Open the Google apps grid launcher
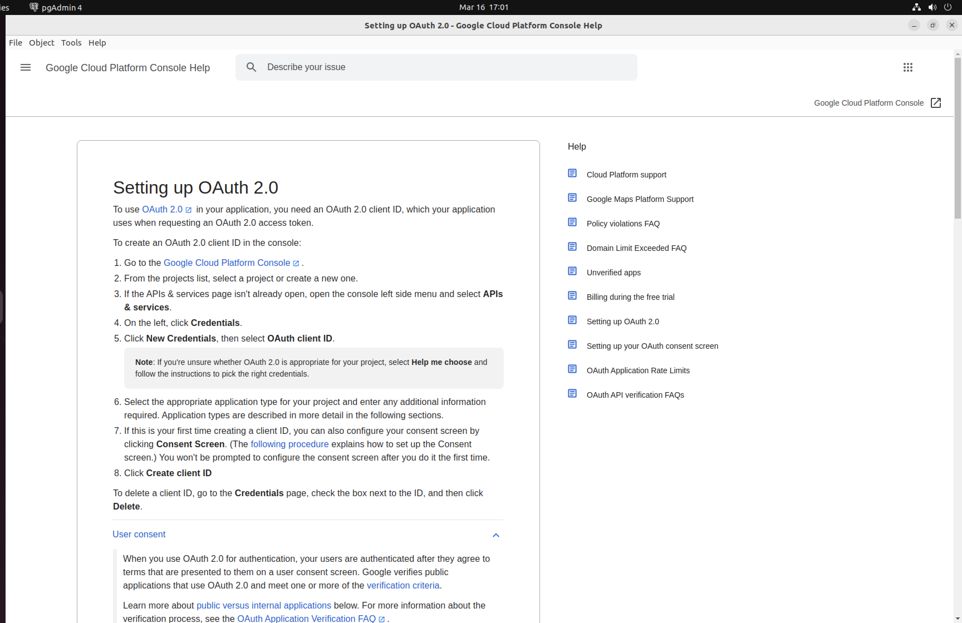This screenshot has width=962, height=623. 908,67
